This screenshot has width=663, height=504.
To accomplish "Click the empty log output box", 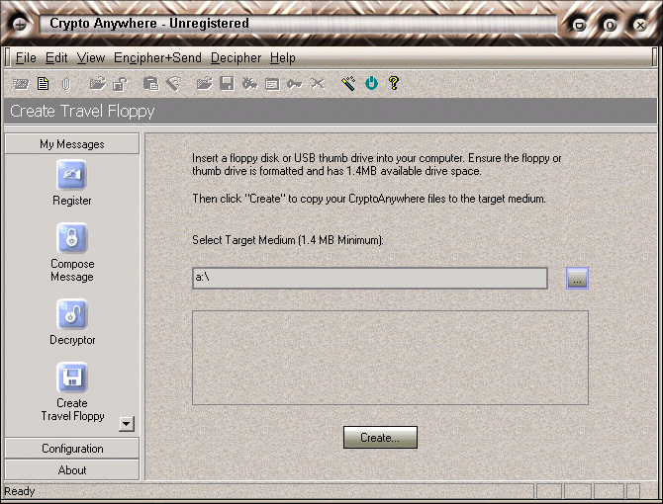I will point(390,358).
